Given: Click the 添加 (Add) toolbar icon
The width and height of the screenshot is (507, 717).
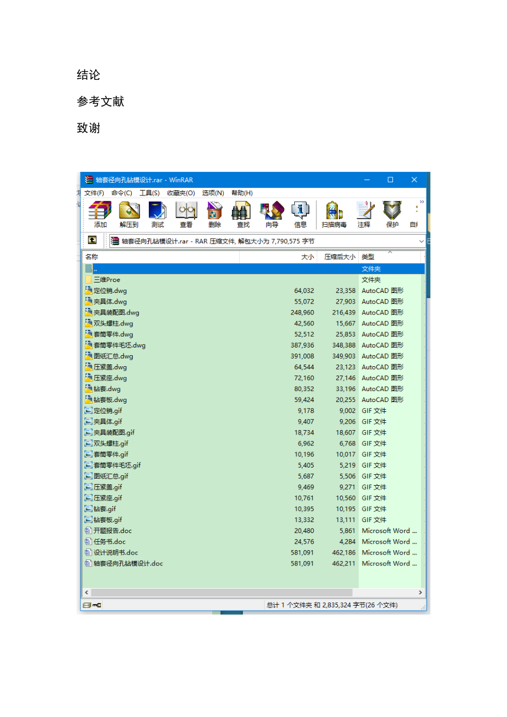Looking at the screenshot, I should click(100, 214).
